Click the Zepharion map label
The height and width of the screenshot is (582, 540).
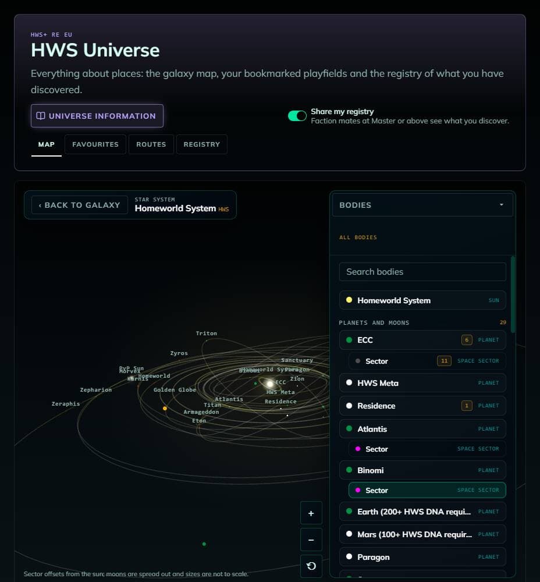click(x=96, y=390)
